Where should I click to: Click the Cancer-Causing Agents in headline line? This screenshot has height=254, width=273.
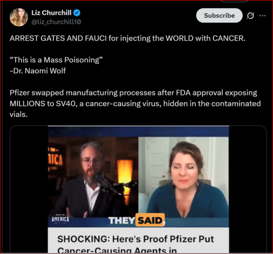[x=117, y=250]
